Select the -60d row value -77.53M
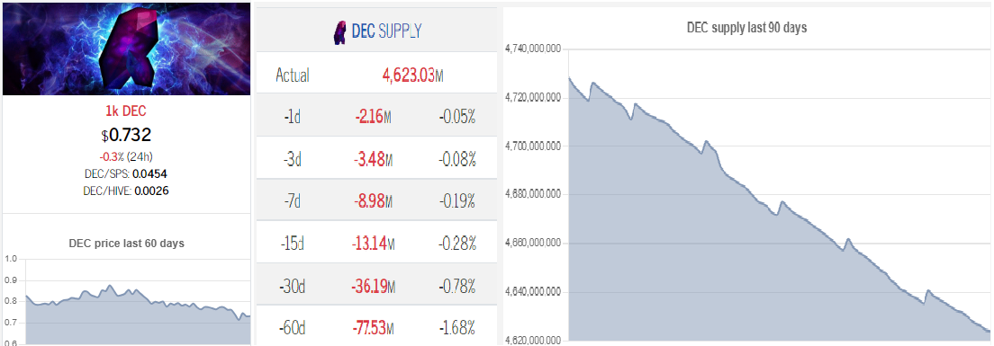 click(373, 329)
